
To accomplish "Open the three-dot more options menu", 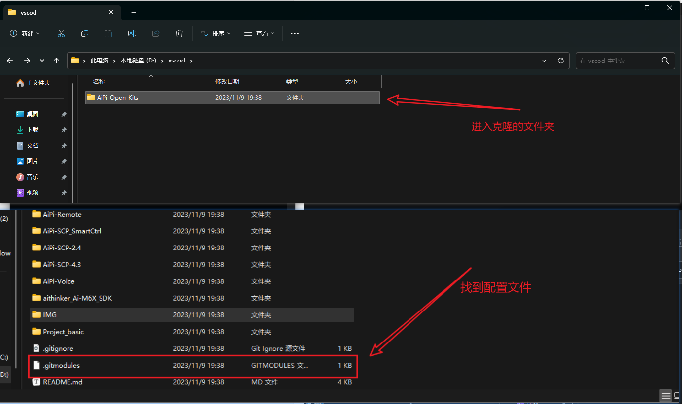I will (x=295, y=33).
